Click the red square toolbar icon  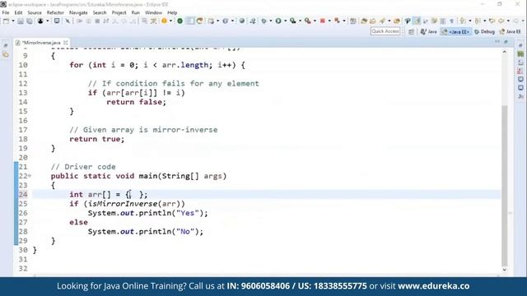pyautogui.click(x=322, y=21)
